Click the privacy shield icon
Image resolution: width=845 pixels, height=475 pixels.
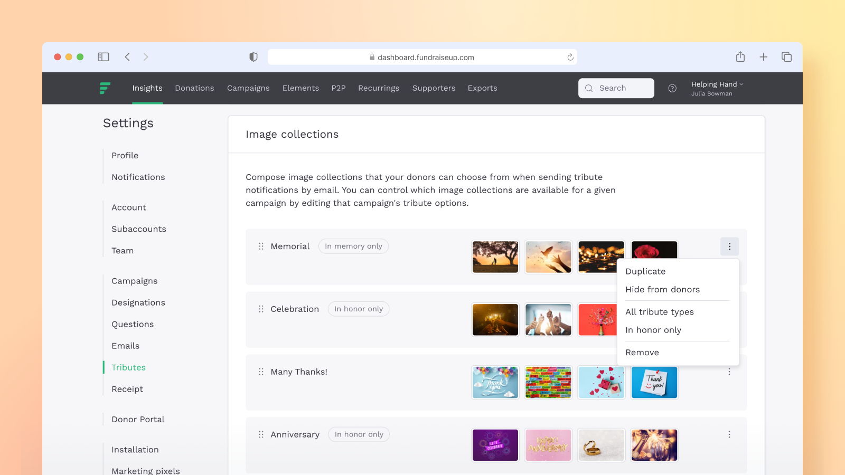(253, 57)
